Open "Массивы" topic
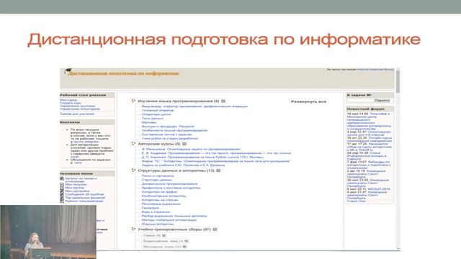The image size is (461, 259). tap(149, 122)
